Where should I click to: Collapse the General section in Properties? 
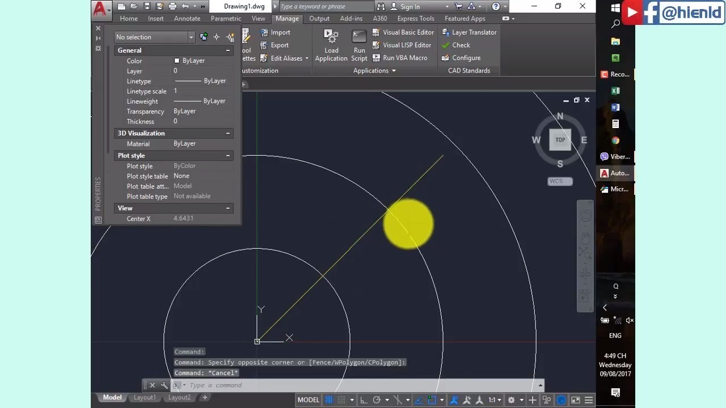pos(228,50)
